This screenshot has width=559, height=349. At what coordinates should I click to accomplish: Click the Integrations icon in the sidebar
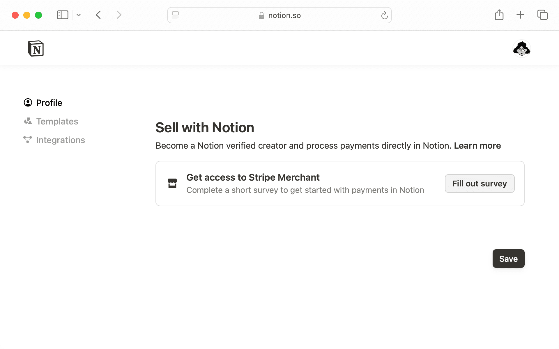coord(28,140)
